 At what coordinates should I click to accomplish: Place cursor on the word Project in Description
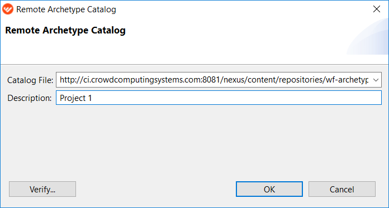[73, 98]
